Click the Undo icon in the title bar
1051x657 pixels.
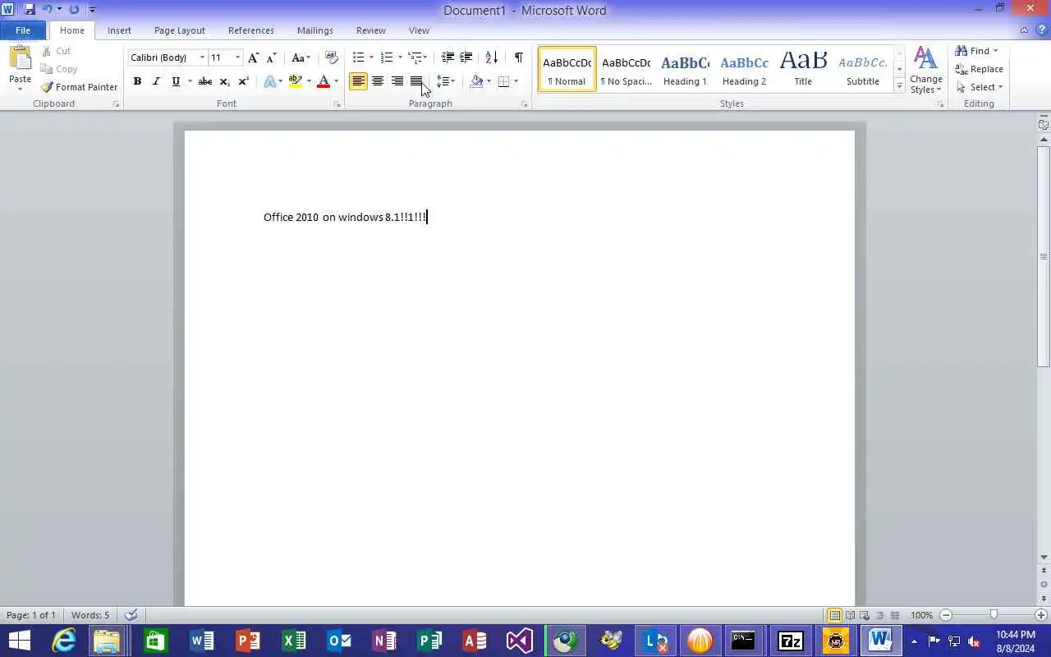(47, 10)
